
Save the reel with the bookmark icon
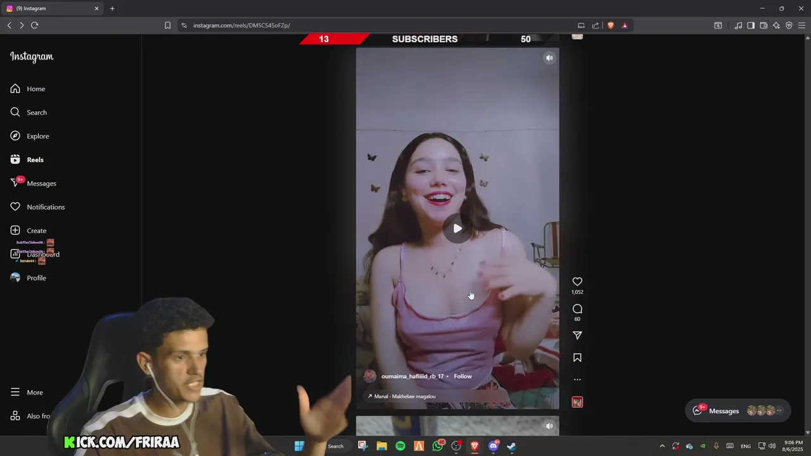(577, 358)
